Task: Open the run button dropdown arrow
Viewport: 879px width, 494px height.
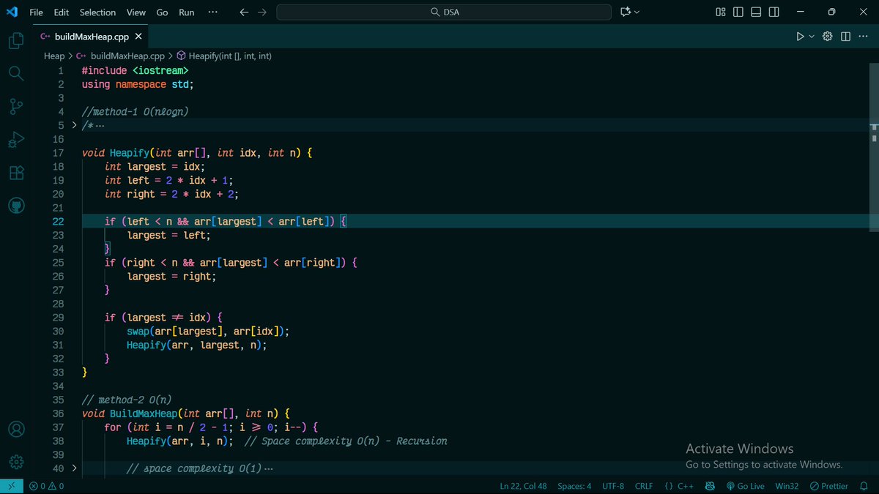Action: pos(812,37)
